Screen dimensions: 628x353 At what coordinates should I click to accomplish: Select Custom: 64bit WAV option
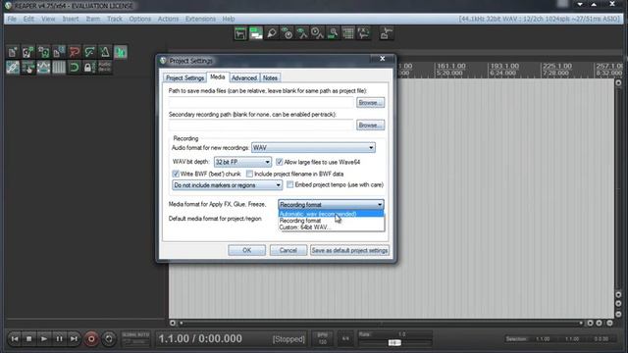pos(331,227)
